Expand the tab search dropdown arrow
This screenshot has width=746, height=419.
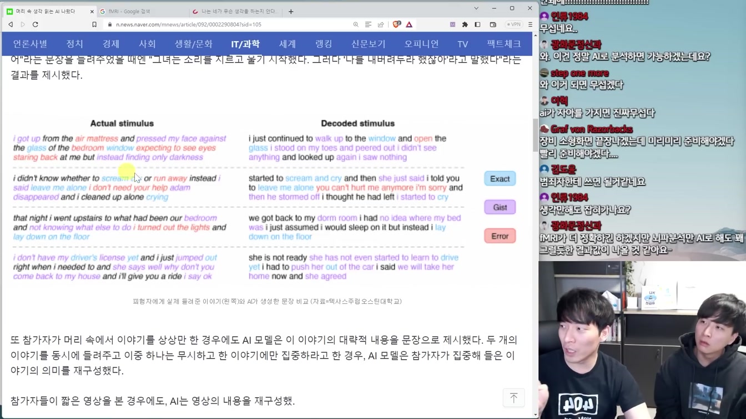coord(476,8)
